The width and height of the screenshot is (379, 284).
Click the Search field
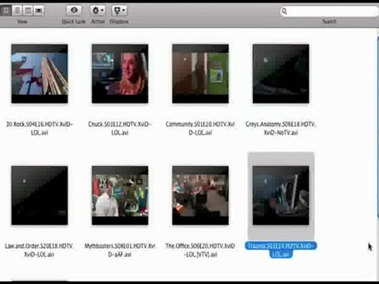pyautogui.click(x=330, y=11)
